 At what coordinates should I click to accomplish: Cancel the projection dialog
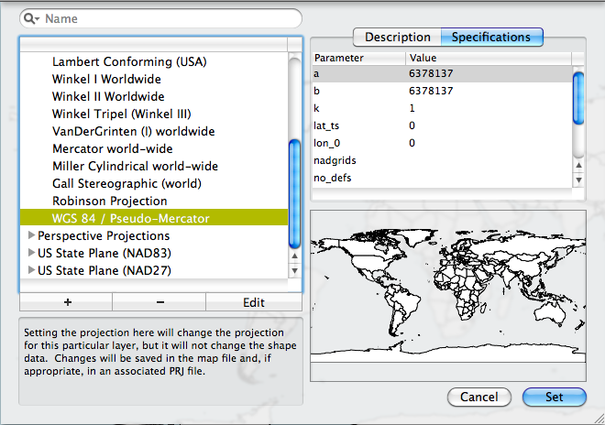point(479,398)
